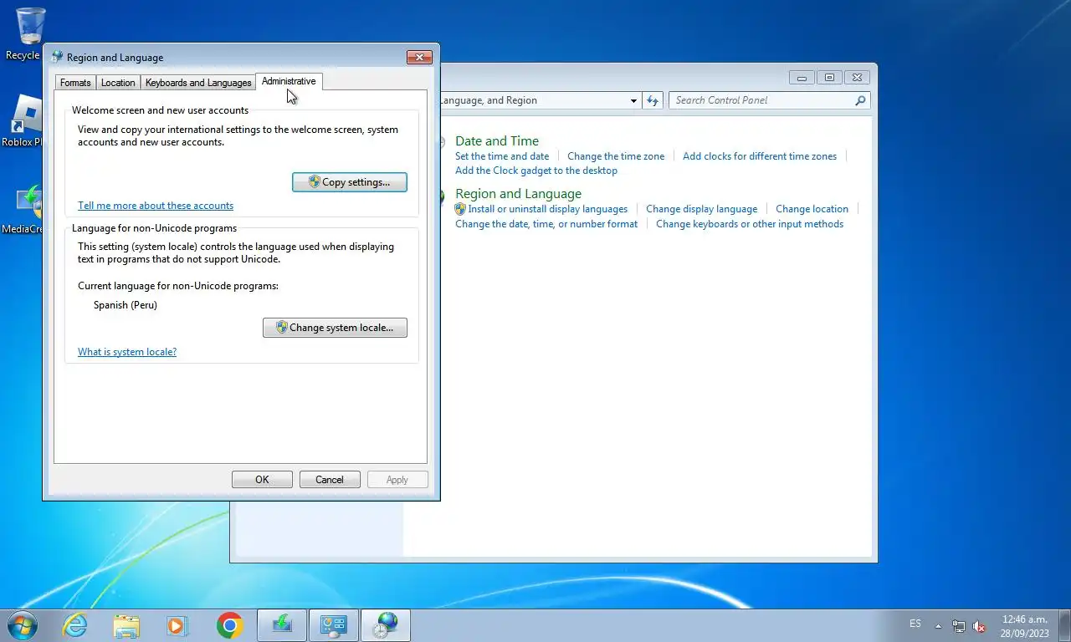
Task: Open the Tell me more about these accounts link
Action: [156, 206]
